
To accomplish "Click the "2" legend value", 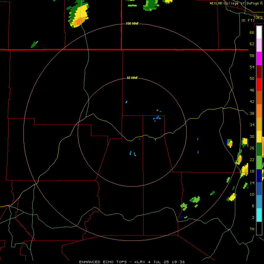I will click(253, 218).
